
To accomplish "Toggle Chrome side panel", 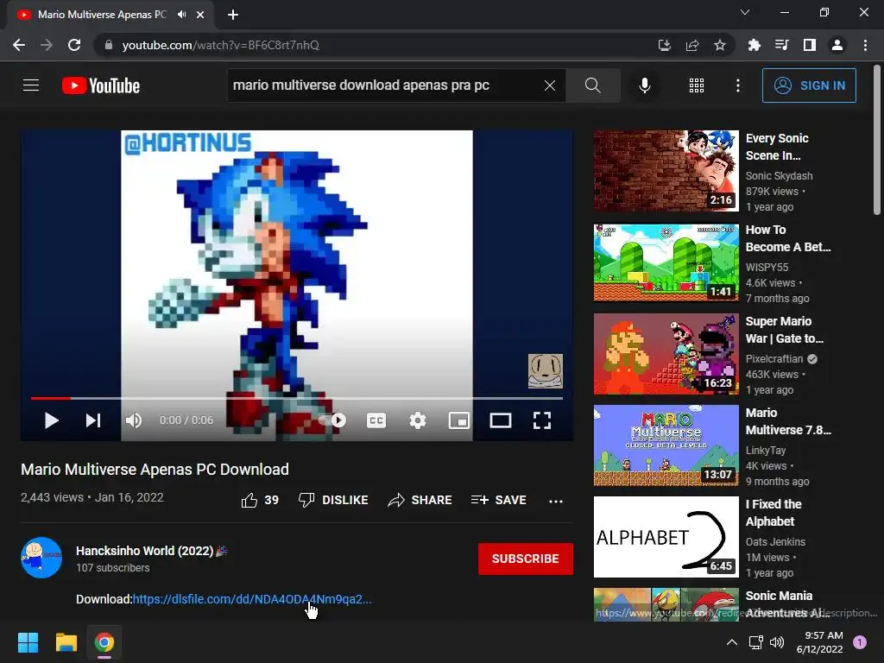I will point(810,45).
